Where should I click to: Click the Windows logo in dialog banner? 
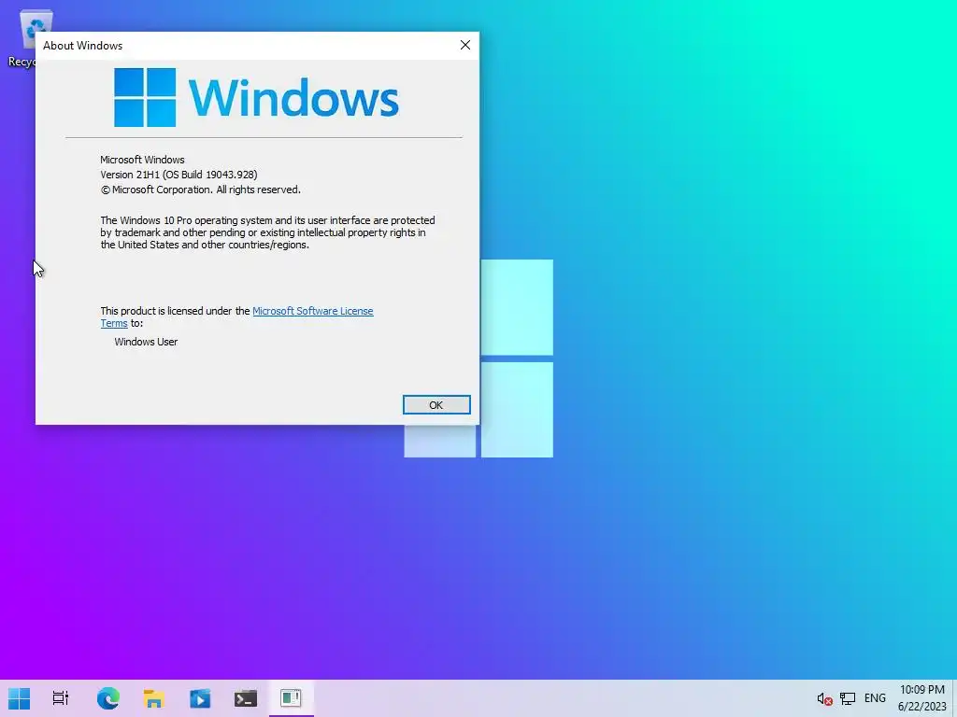(256, 97)
